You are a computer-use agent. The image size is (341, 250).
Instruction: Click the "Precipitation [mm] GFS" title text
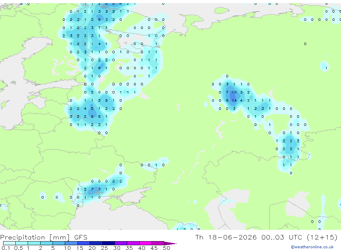[44, 237]
